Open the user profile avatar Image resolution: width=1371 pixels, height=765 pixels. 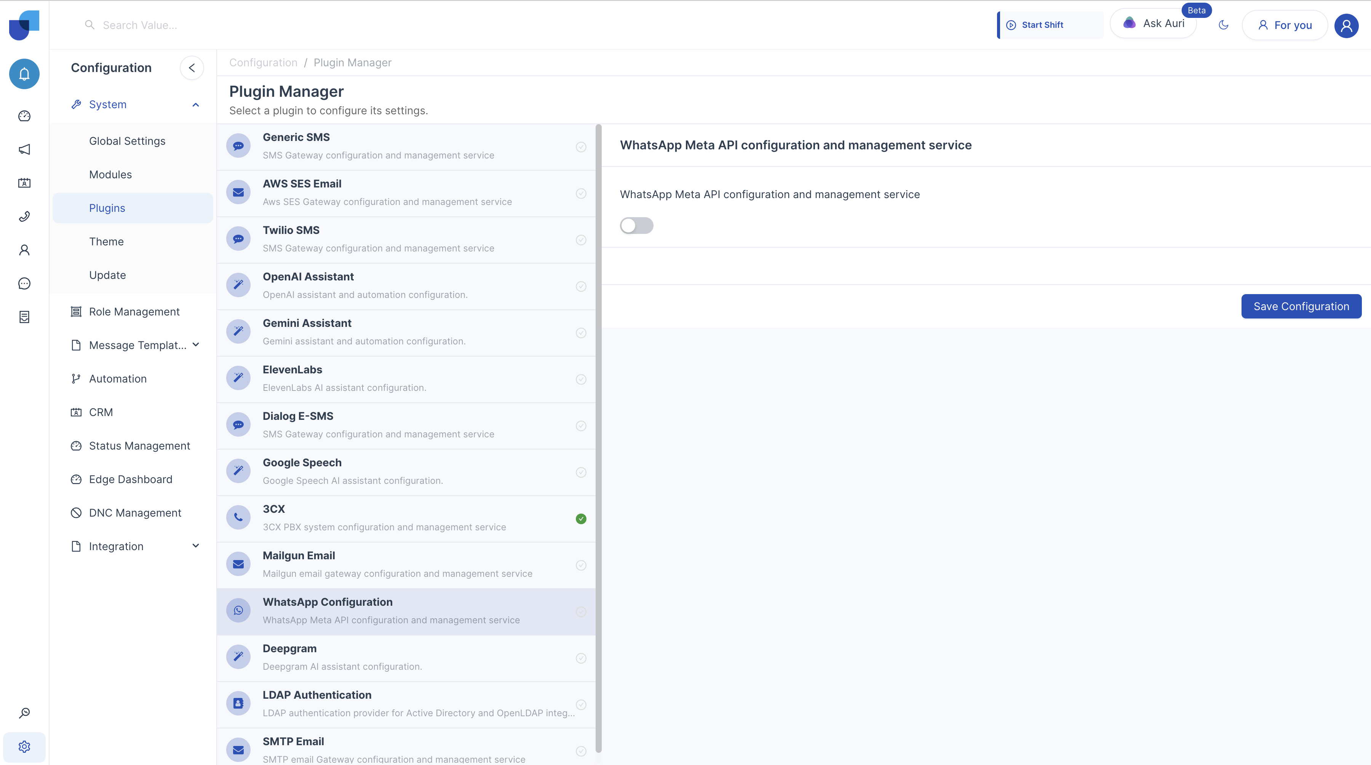(x=1347, y=26)
